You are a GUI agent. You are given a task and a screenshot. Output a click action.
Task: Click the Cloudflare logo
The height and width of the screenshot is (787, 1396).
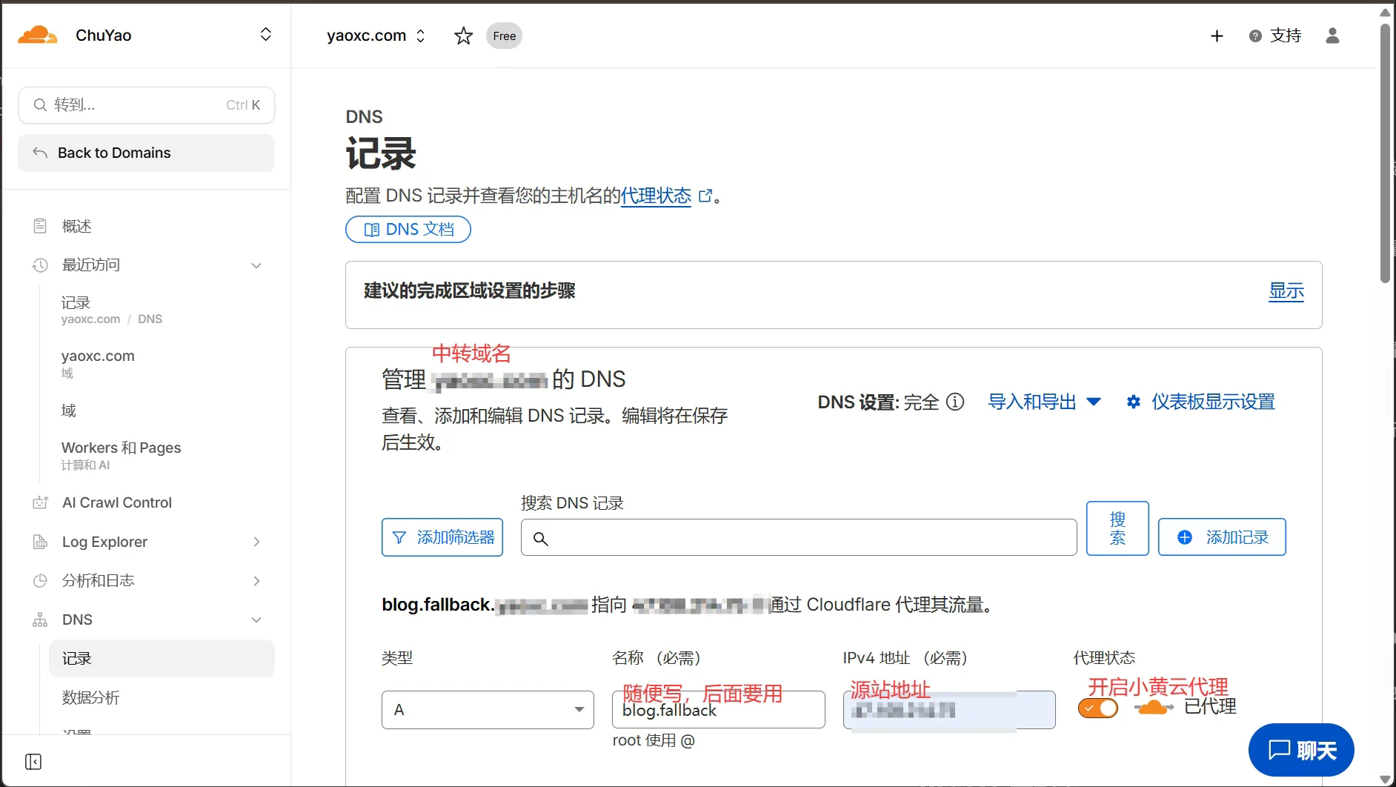pyautogui.click(x=37, y=35)
